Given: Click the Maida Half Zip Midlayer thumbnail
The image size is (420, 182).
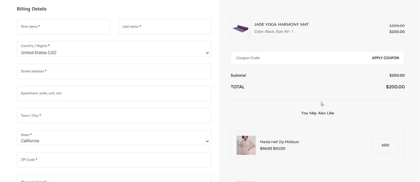Looking at the screenshot, I should pyautogui.click(x=246, y=145).
